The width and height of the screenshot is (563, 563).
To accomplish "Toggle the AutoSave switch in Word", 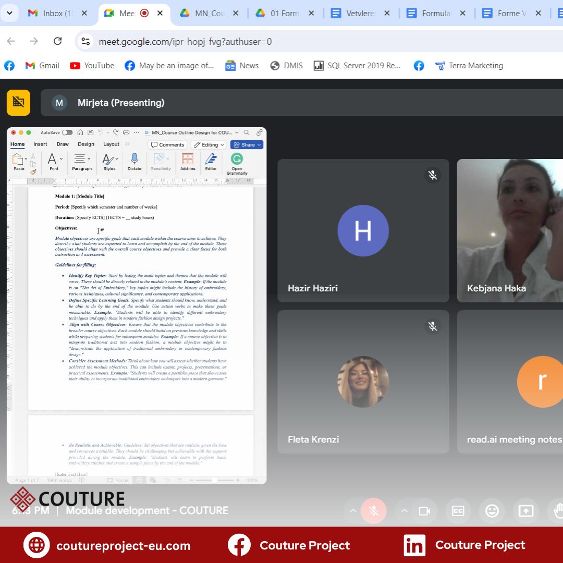I will pyautogui.click(x=67, y=132).
